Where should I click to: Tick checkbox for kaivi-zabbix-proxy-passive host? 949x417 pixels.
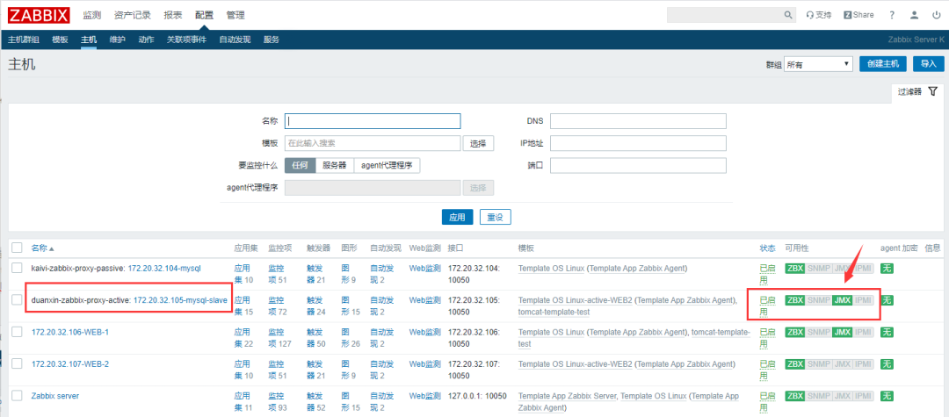click(17, 268)
